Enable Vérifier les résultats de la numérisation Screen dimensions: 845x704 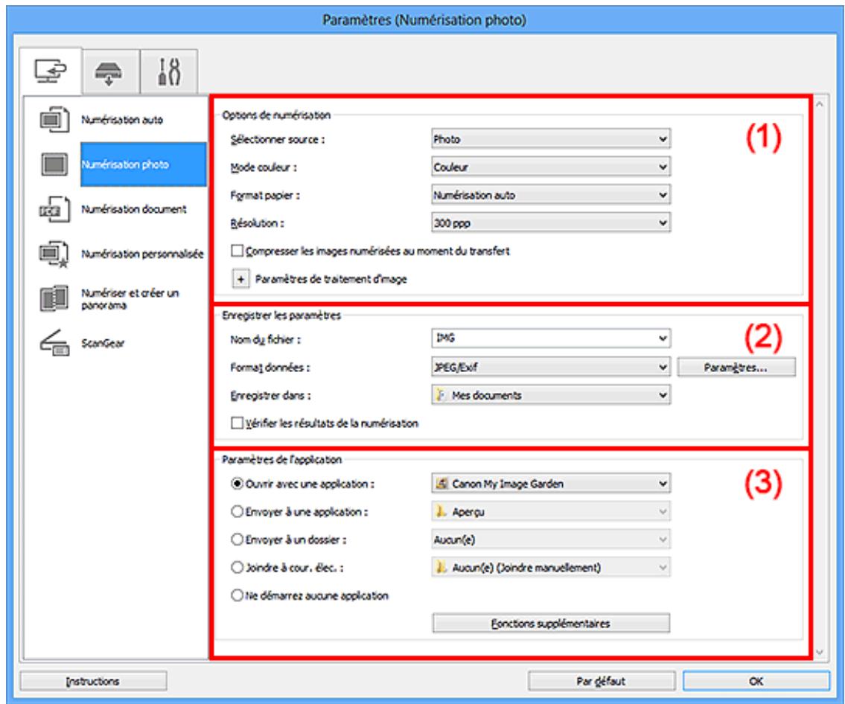tap(237, 423)
